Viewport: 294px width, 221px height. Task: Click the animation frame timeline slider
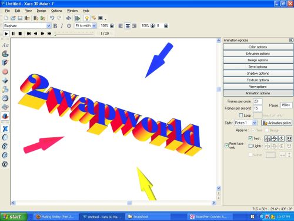75,34
